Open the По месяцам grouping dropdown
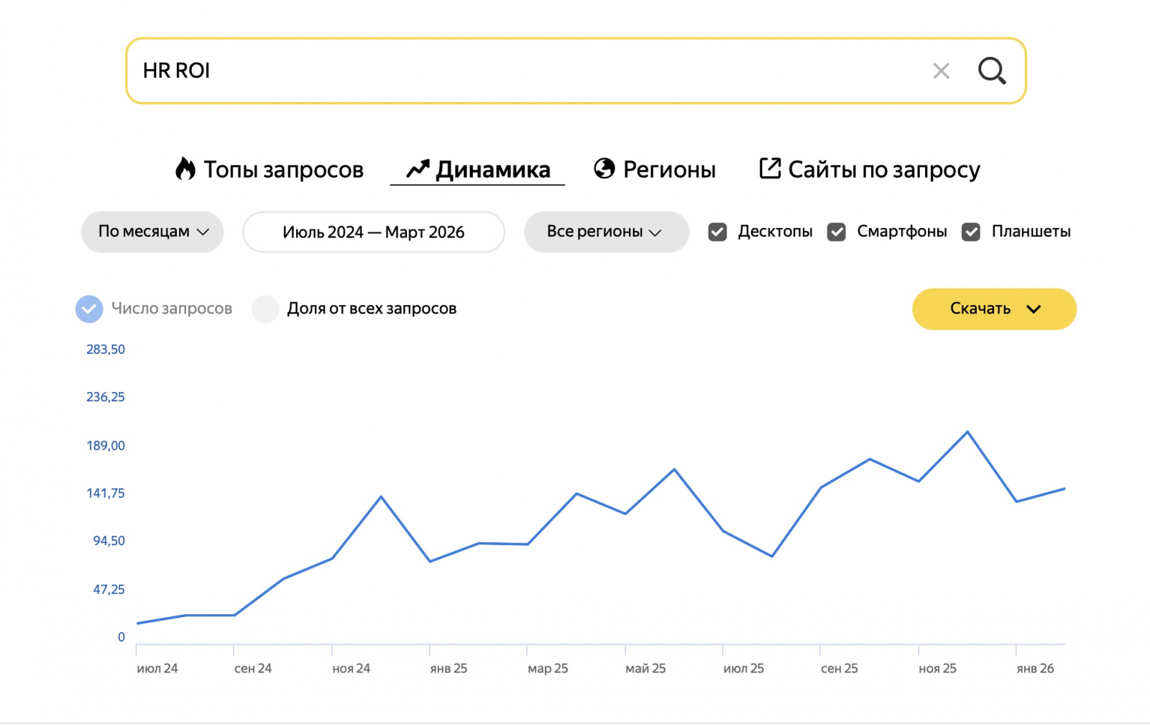The height and width of the screenshot is (725, 1150). click(x=152, y=232)
